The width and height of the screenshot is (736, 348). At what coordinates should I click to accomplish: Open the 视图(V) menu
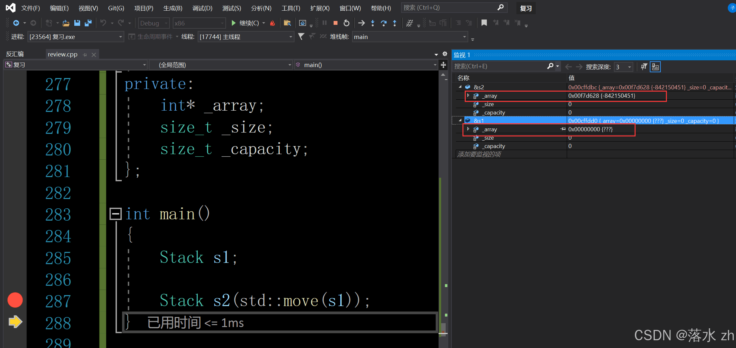[88, 8]
